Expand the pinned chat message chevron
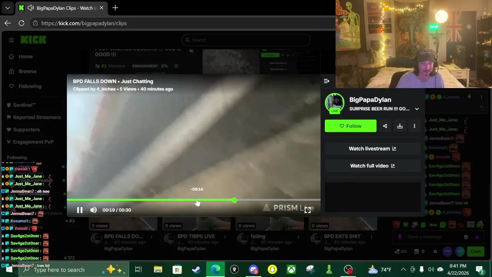This screenshot has width=492, height=277. (x=481, y=107)
